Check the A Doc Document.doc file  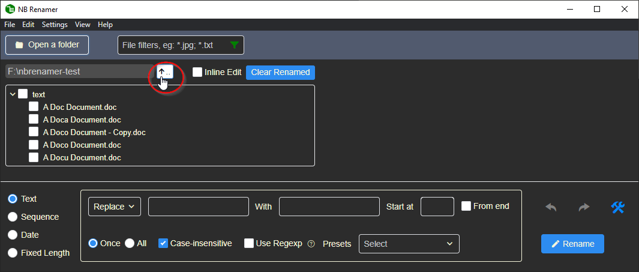click(x=34, y=107)
